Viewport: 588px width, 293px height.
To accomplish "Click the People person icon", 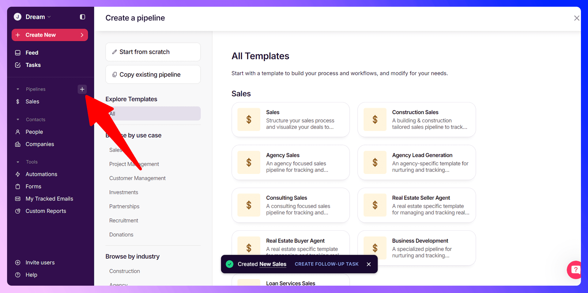I will pos(18,132).
